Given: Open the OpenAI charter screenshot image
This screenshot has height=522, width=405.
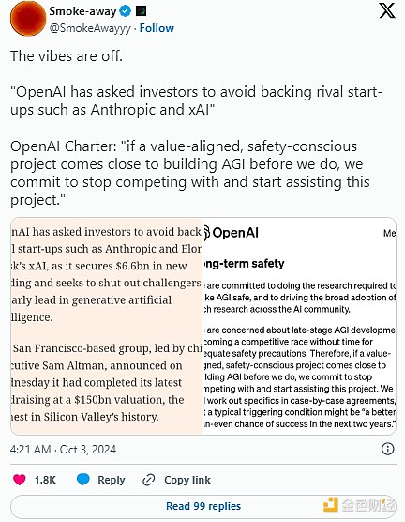Looking at the screenshot, I should pos(299,326).
